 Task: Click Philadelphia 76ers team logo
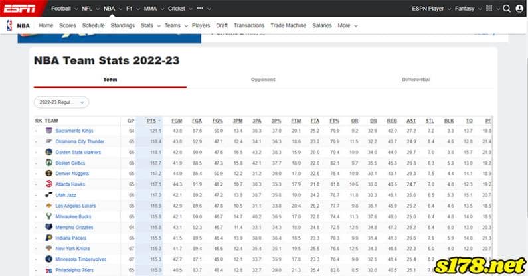click(49, 270)
